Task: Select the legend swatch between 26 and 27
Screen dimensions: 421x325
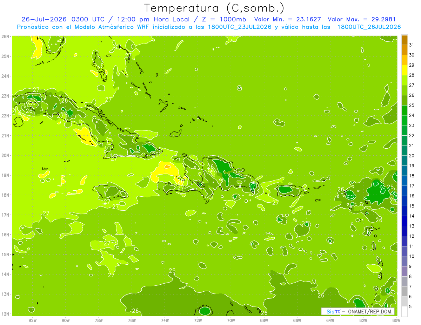Action: [x=405, y=90]
